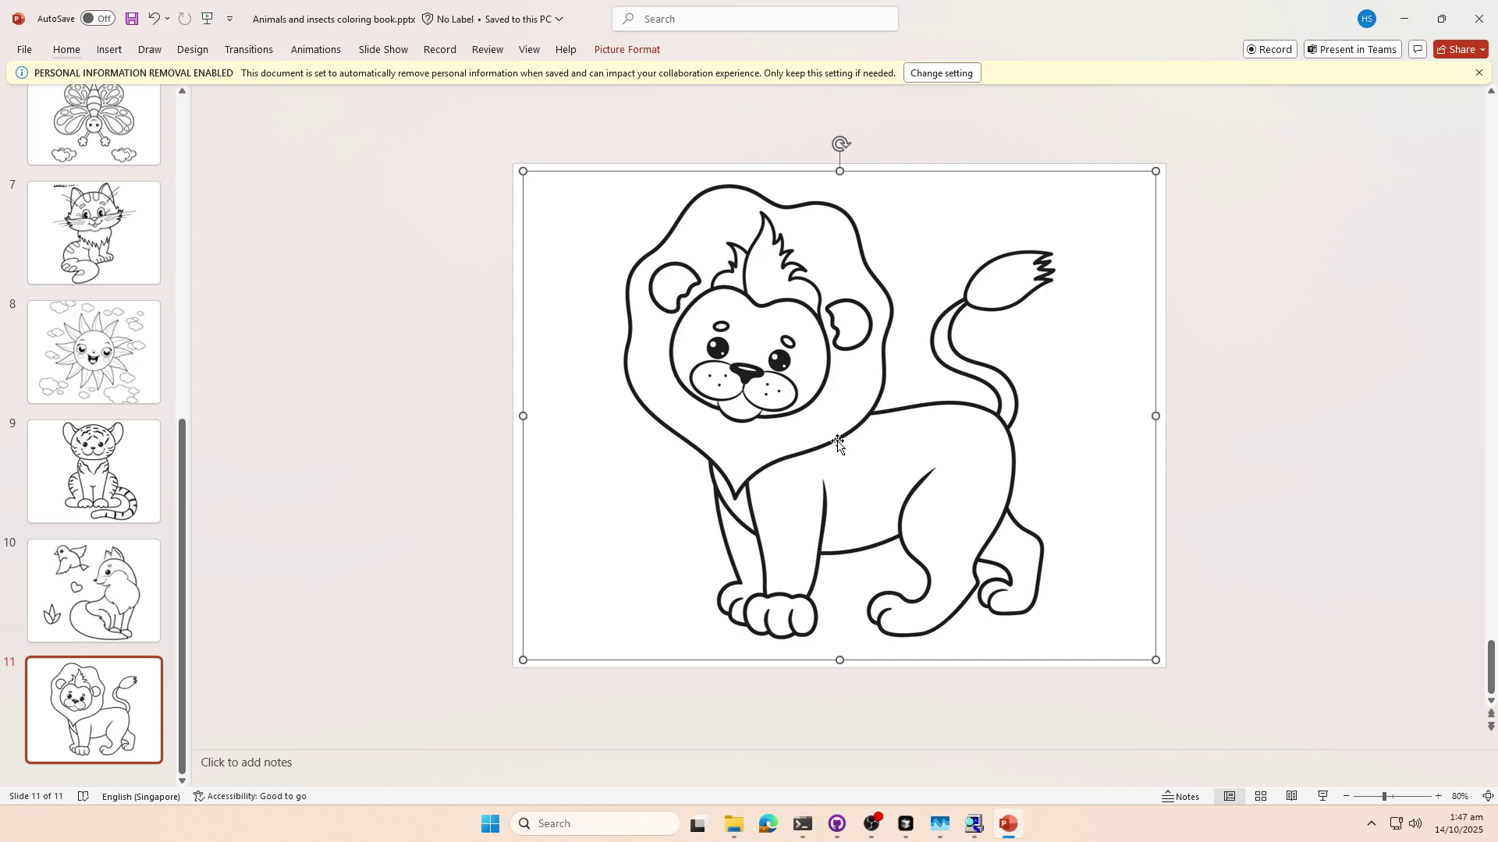Expand the Undo dropdown arrow
This screenshot has width=1498, height=842.
coord(166,19)
